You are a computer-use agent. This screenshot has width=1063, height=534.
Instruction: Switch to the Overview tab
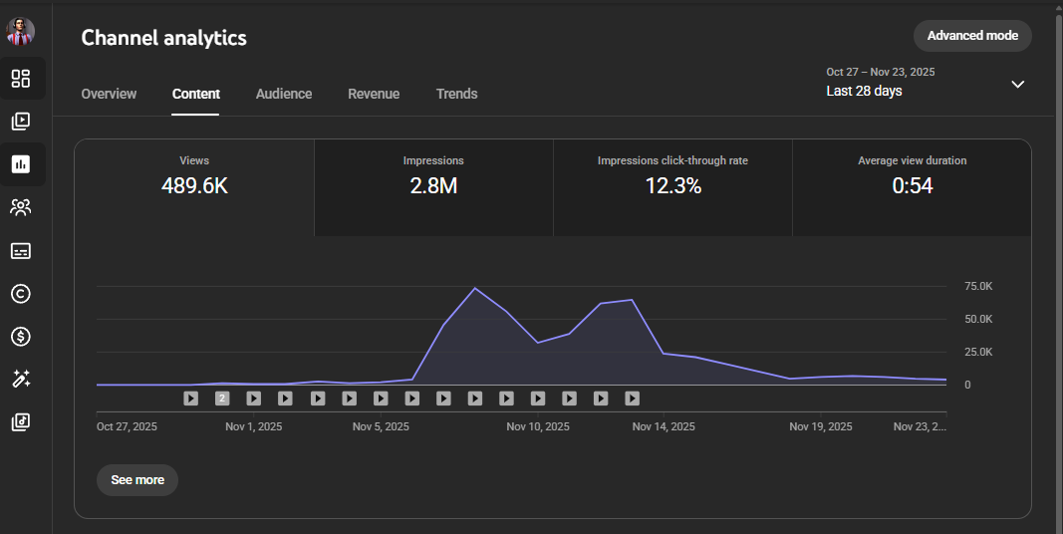tap(109, 94)
